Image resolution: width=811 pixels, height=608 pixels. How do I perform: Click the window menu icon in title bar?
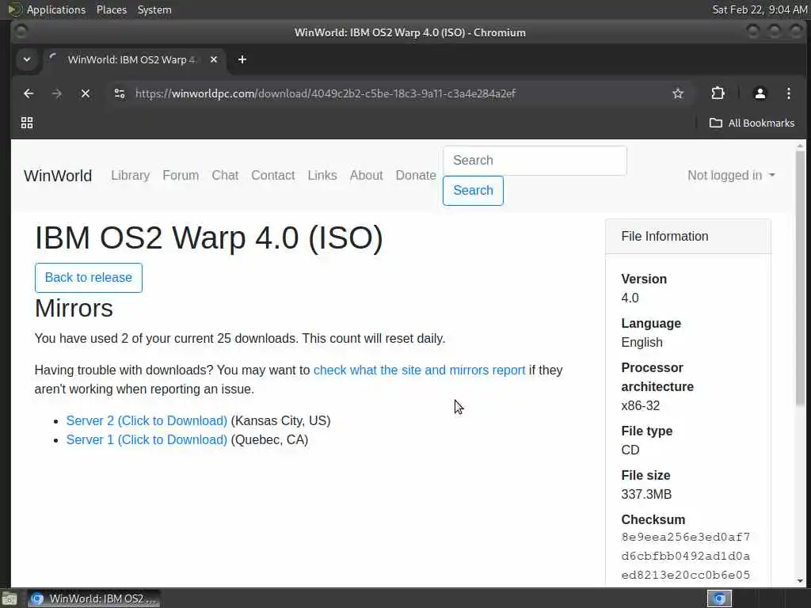tap(21, 32)
